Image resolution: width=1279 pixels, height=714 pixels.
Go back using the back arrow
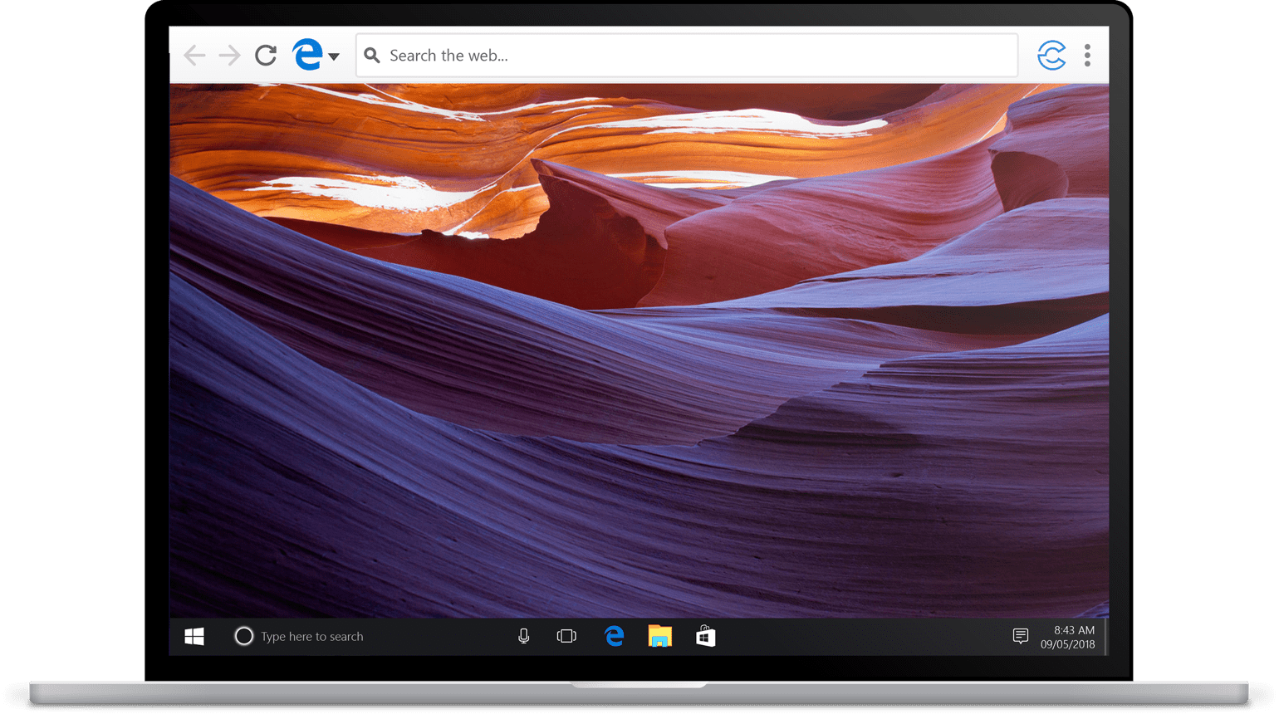pyautogui.click(x=194, y=56)
